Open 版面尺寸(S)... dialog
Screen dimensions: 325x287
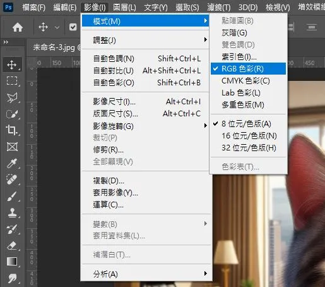pos(145,114)
